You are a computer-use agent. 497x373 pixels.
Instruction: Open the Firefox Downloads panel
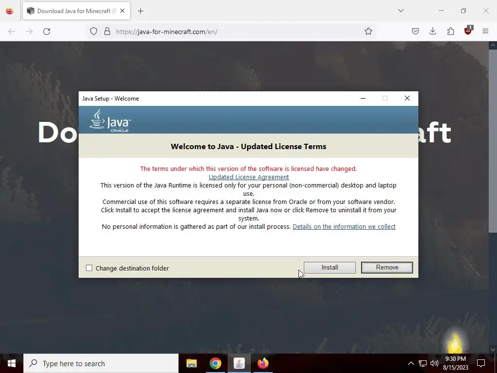432,32
